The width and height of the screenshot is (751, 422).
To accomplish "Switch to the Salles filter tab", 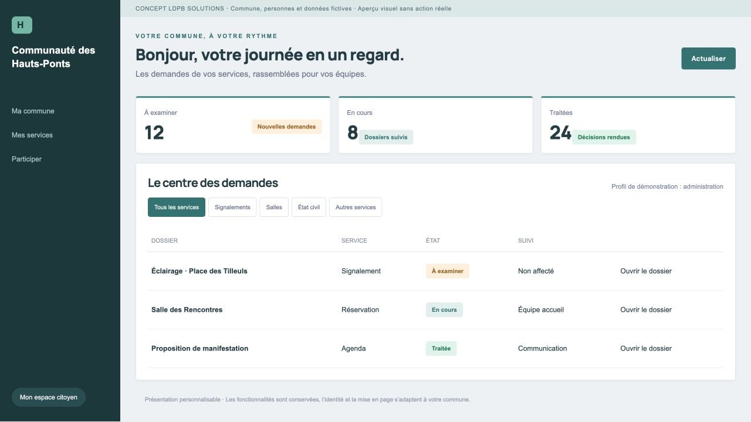I will (x=274, y=207).
